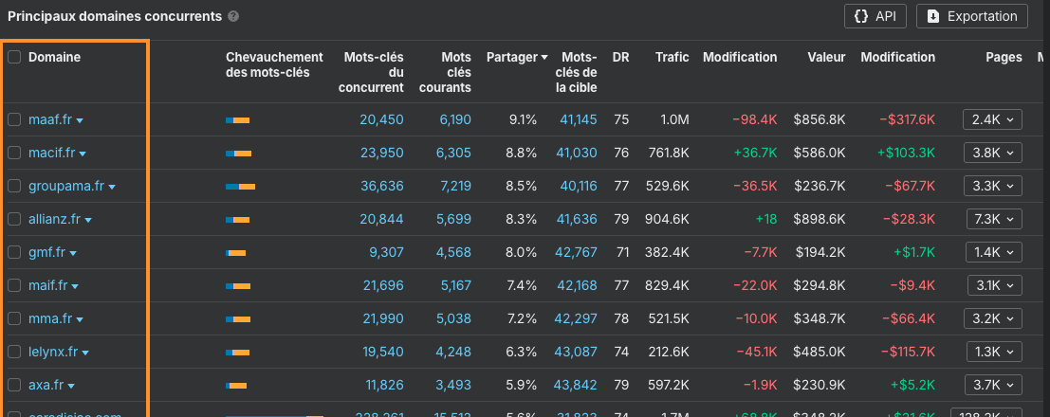The image size is (1050, 417).
Task: Open the gmf.fr domain link
Action: tap(46, 252)
